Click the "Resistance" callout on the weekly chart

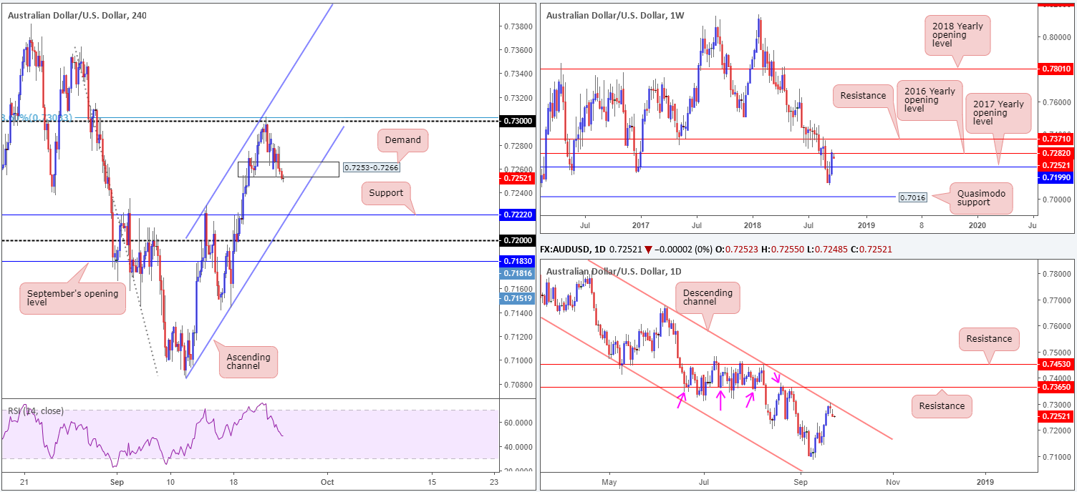pyautogui.click(x=864, y=95)
